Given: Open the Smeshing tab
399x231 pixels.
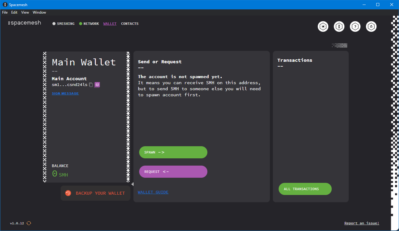Looking at the screenshot, I should 63,24.
